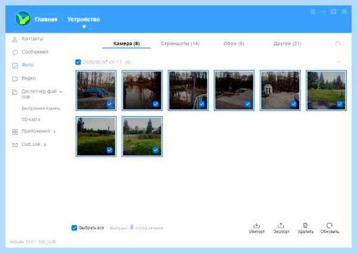Click the Контакты person icon
Viewport: 357px width, 253px height.
(15, 39)
